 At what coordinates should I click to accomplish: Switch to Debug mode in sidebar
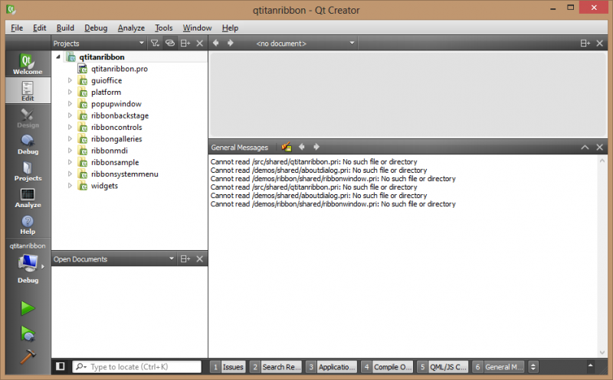28,144
